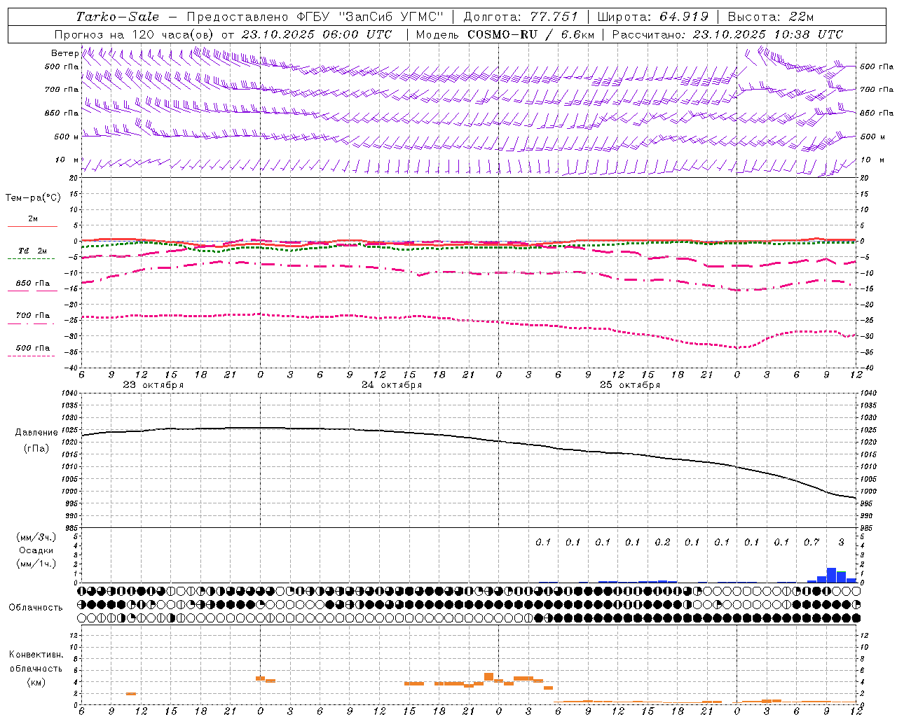
Task: Click the 0.7 three-hour precipitation value
Action: point(812,542)
